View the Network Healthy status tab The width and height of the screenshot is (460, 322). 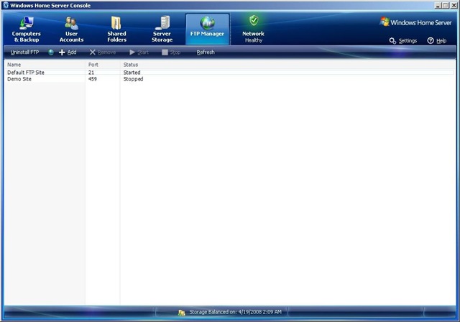coord(254,29)
